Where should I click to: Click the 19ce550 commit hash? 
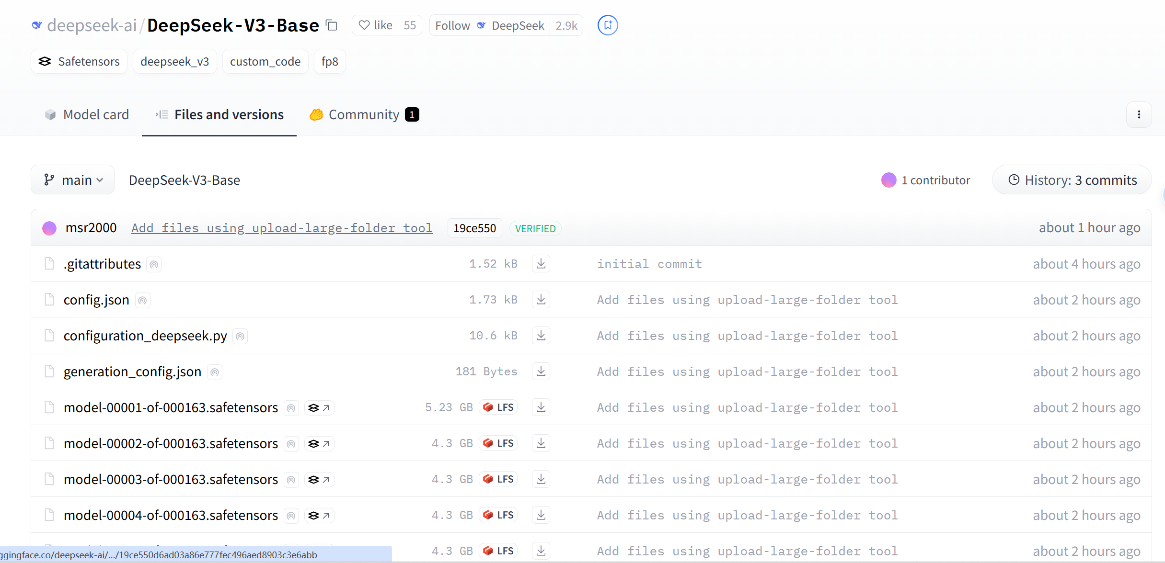coord(474,228)
